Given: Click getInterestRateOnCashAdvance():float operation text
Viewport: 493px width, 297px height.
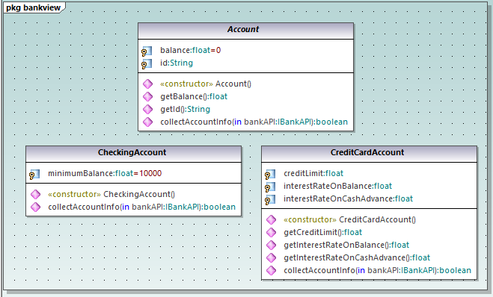Looking at the screenshot, I should pyautogui.click(x=357, y=257).
